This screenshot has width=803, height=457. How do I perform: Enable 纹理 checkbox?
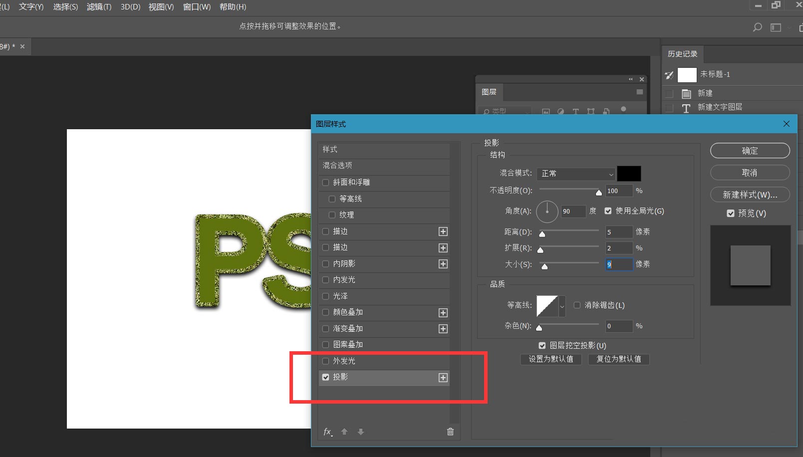[x=332, y=215]
